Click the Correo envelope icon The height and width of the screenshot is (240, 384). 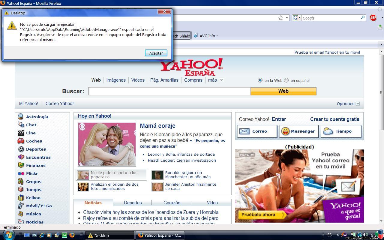pos(244,131)
